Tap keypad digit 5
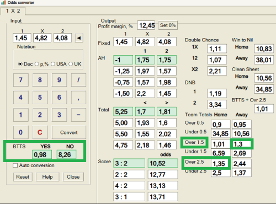Screen dimensions: 276x204 tap(40, 98)
